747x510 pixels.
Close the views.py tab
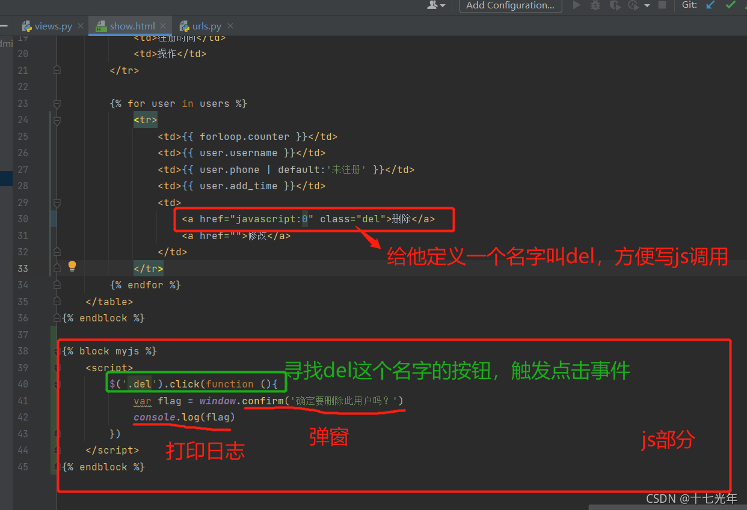[x=81, y=26]
